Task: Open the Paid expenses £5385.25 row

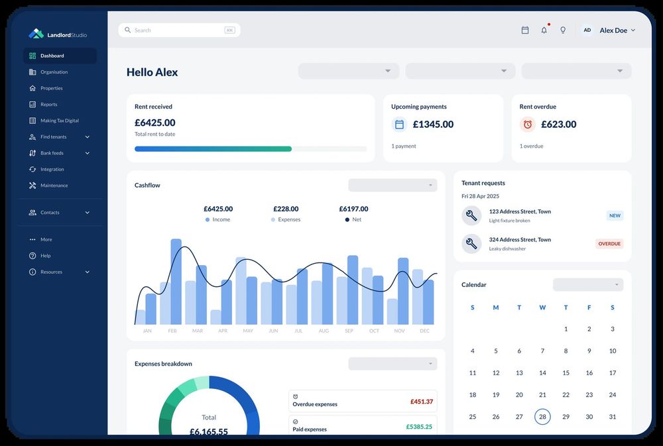Action: click(x=363, y=425)
